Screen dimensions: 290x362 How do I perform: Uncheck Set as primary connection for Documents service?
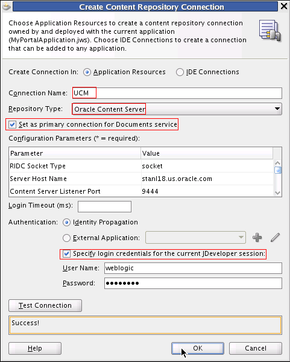pos(12,125)
